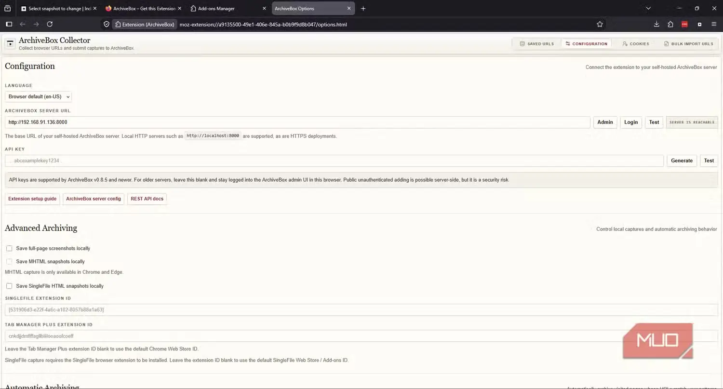Viewport: 723px width, 389px height.
Task: Open the ArchiveBox server config link
Action: (x=94, y=199)
